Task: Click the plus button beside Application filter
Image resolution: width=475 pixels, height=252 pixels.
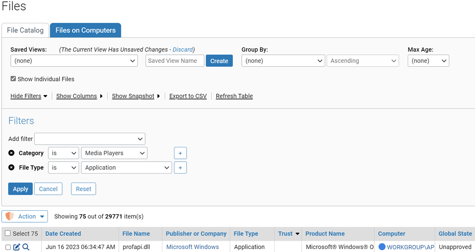Action: point(180,168)
